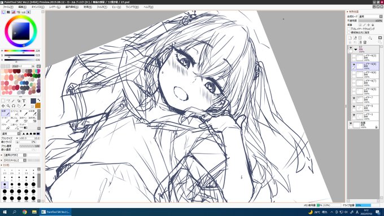Image resolution: width=384 pixels, height=216 pixels.
Task: Select the Selection Pen (選択ペン) tool
Action: (x=23, y=120)
